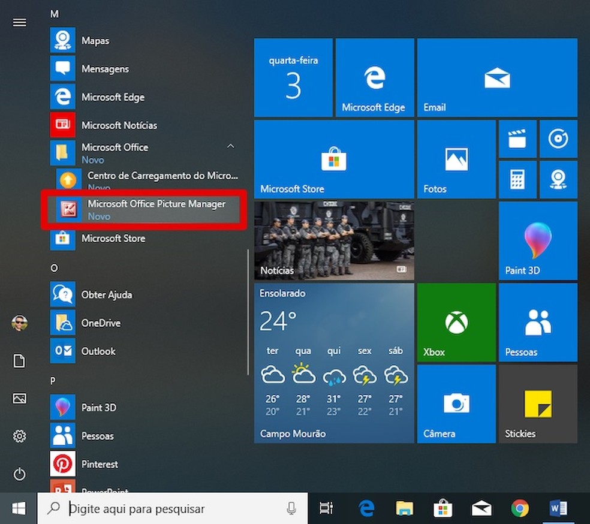Click the Power button
This screenshot has height=524, width=590.
pyautogui.click(x=19, y=474)
